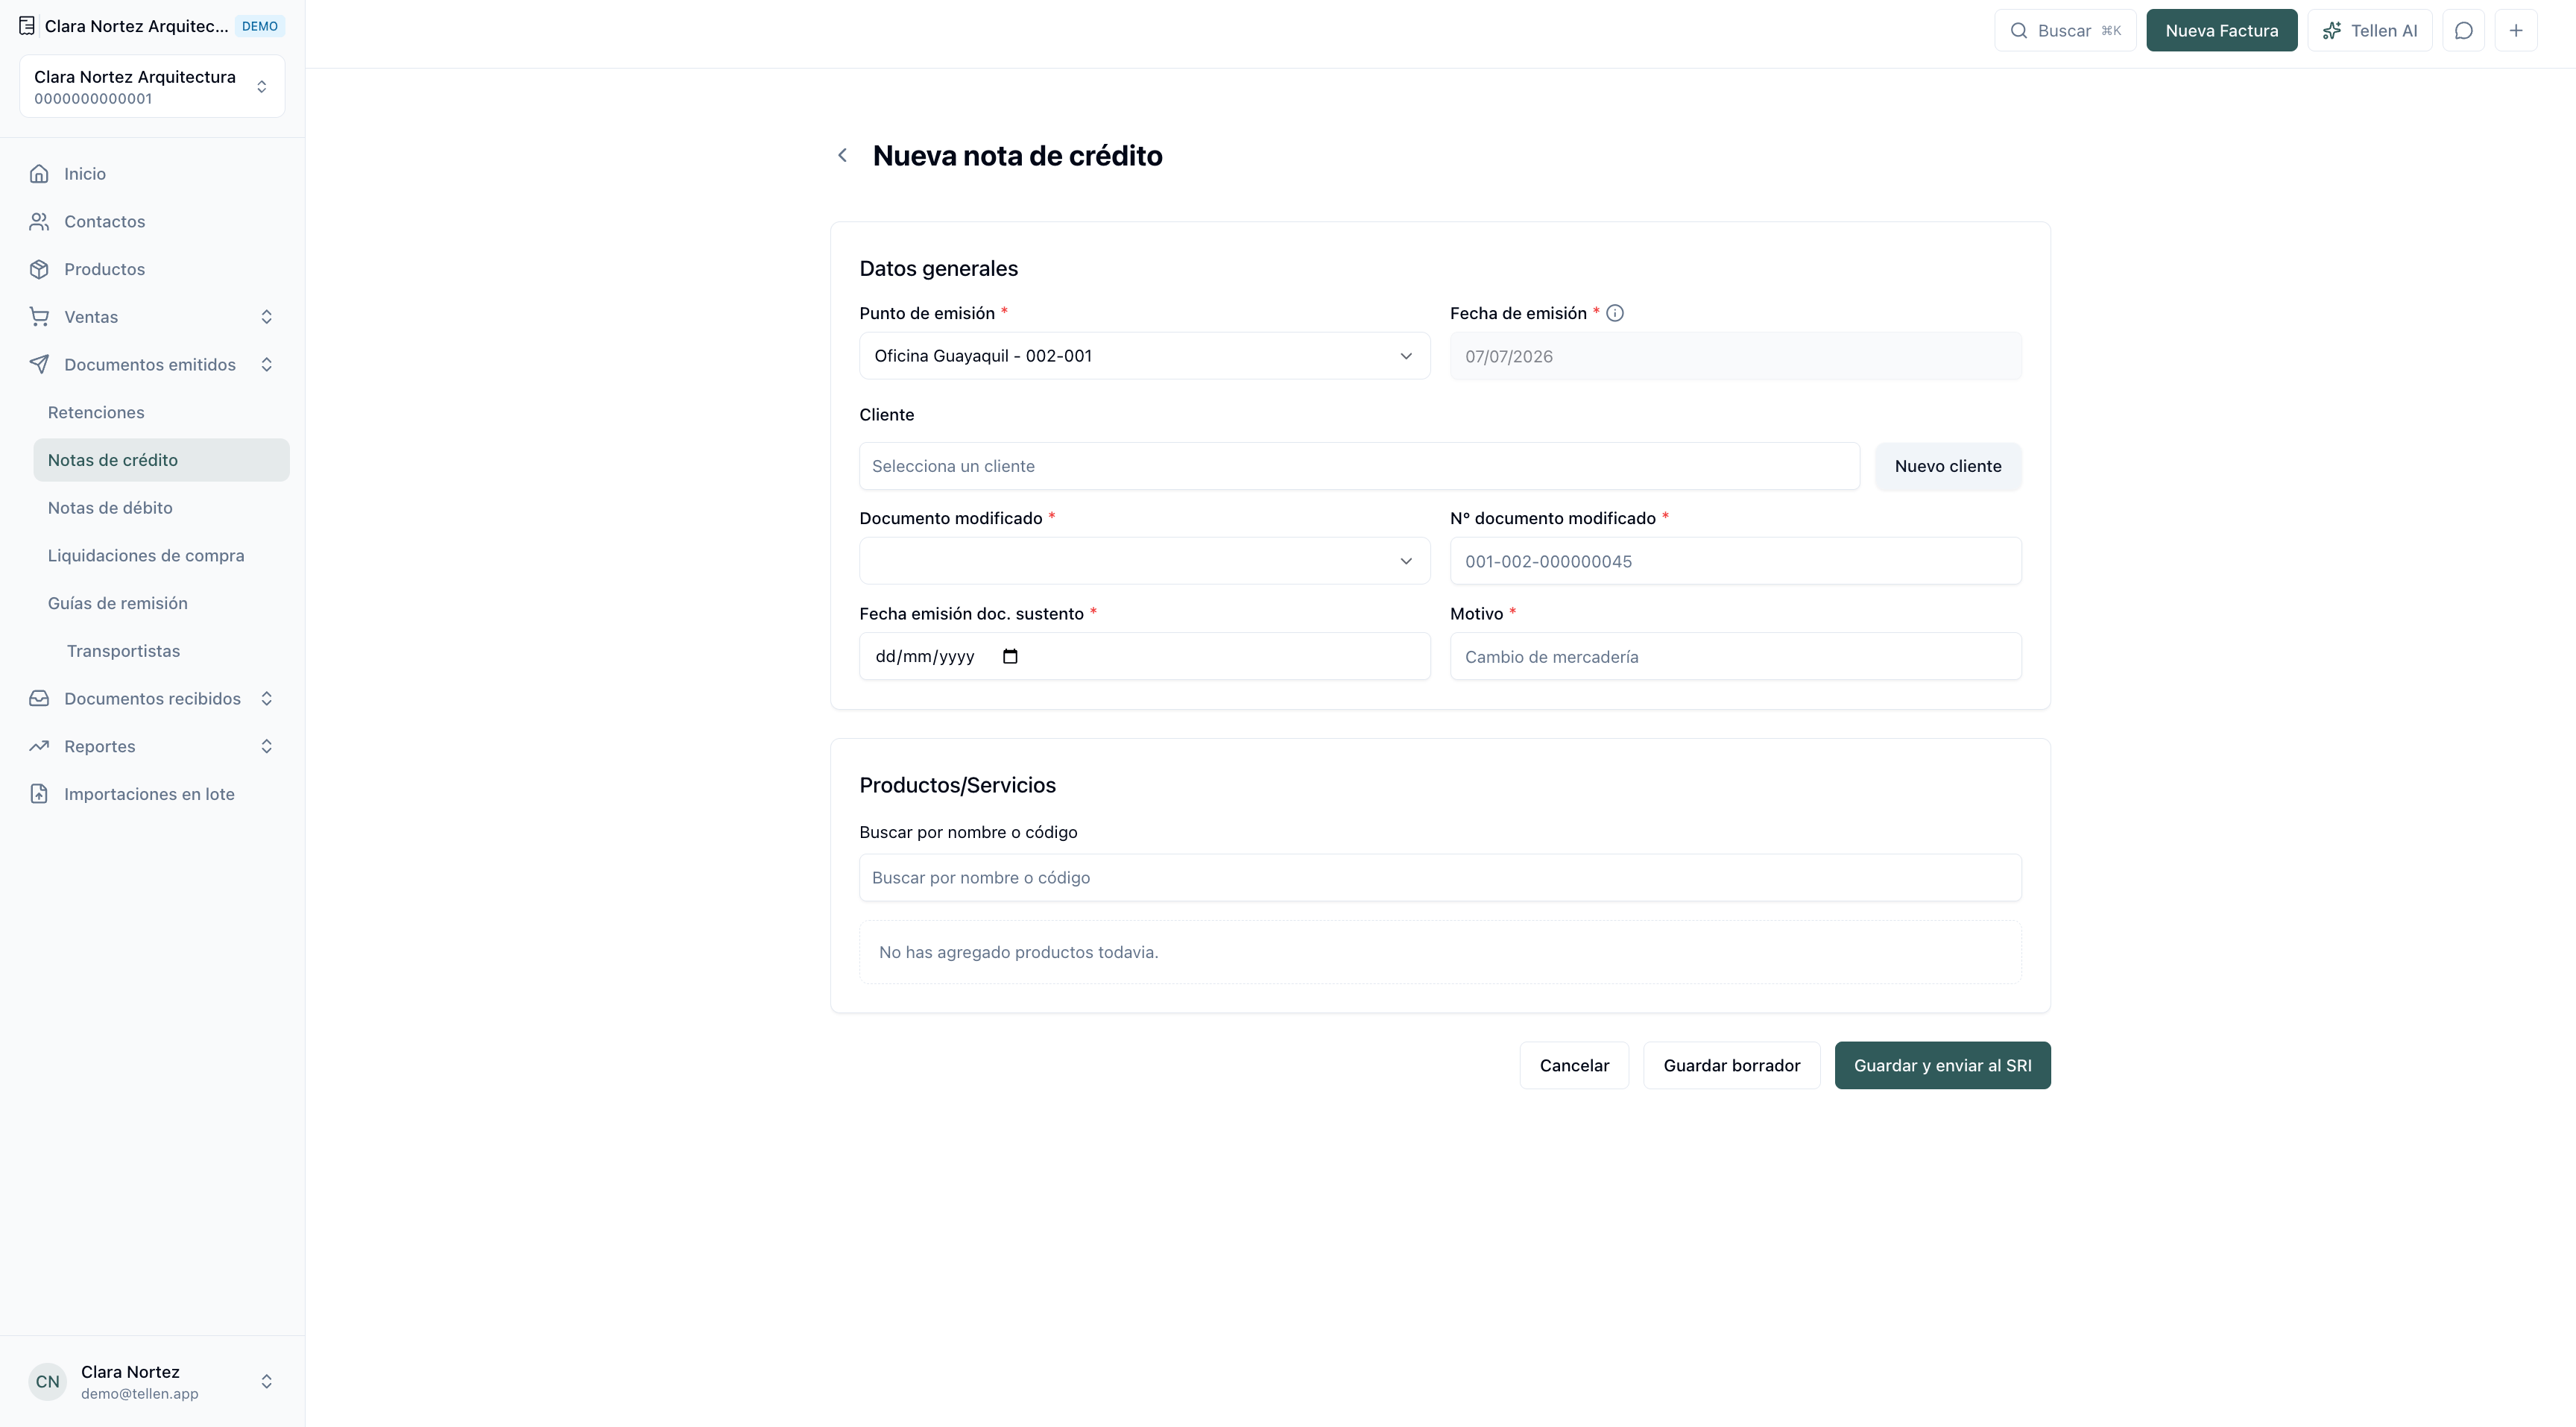This screenshot has width=2576, height=1427.
Task: Open the Clara Nortez Arquitectura company switcher
Action: click(152, 87)
